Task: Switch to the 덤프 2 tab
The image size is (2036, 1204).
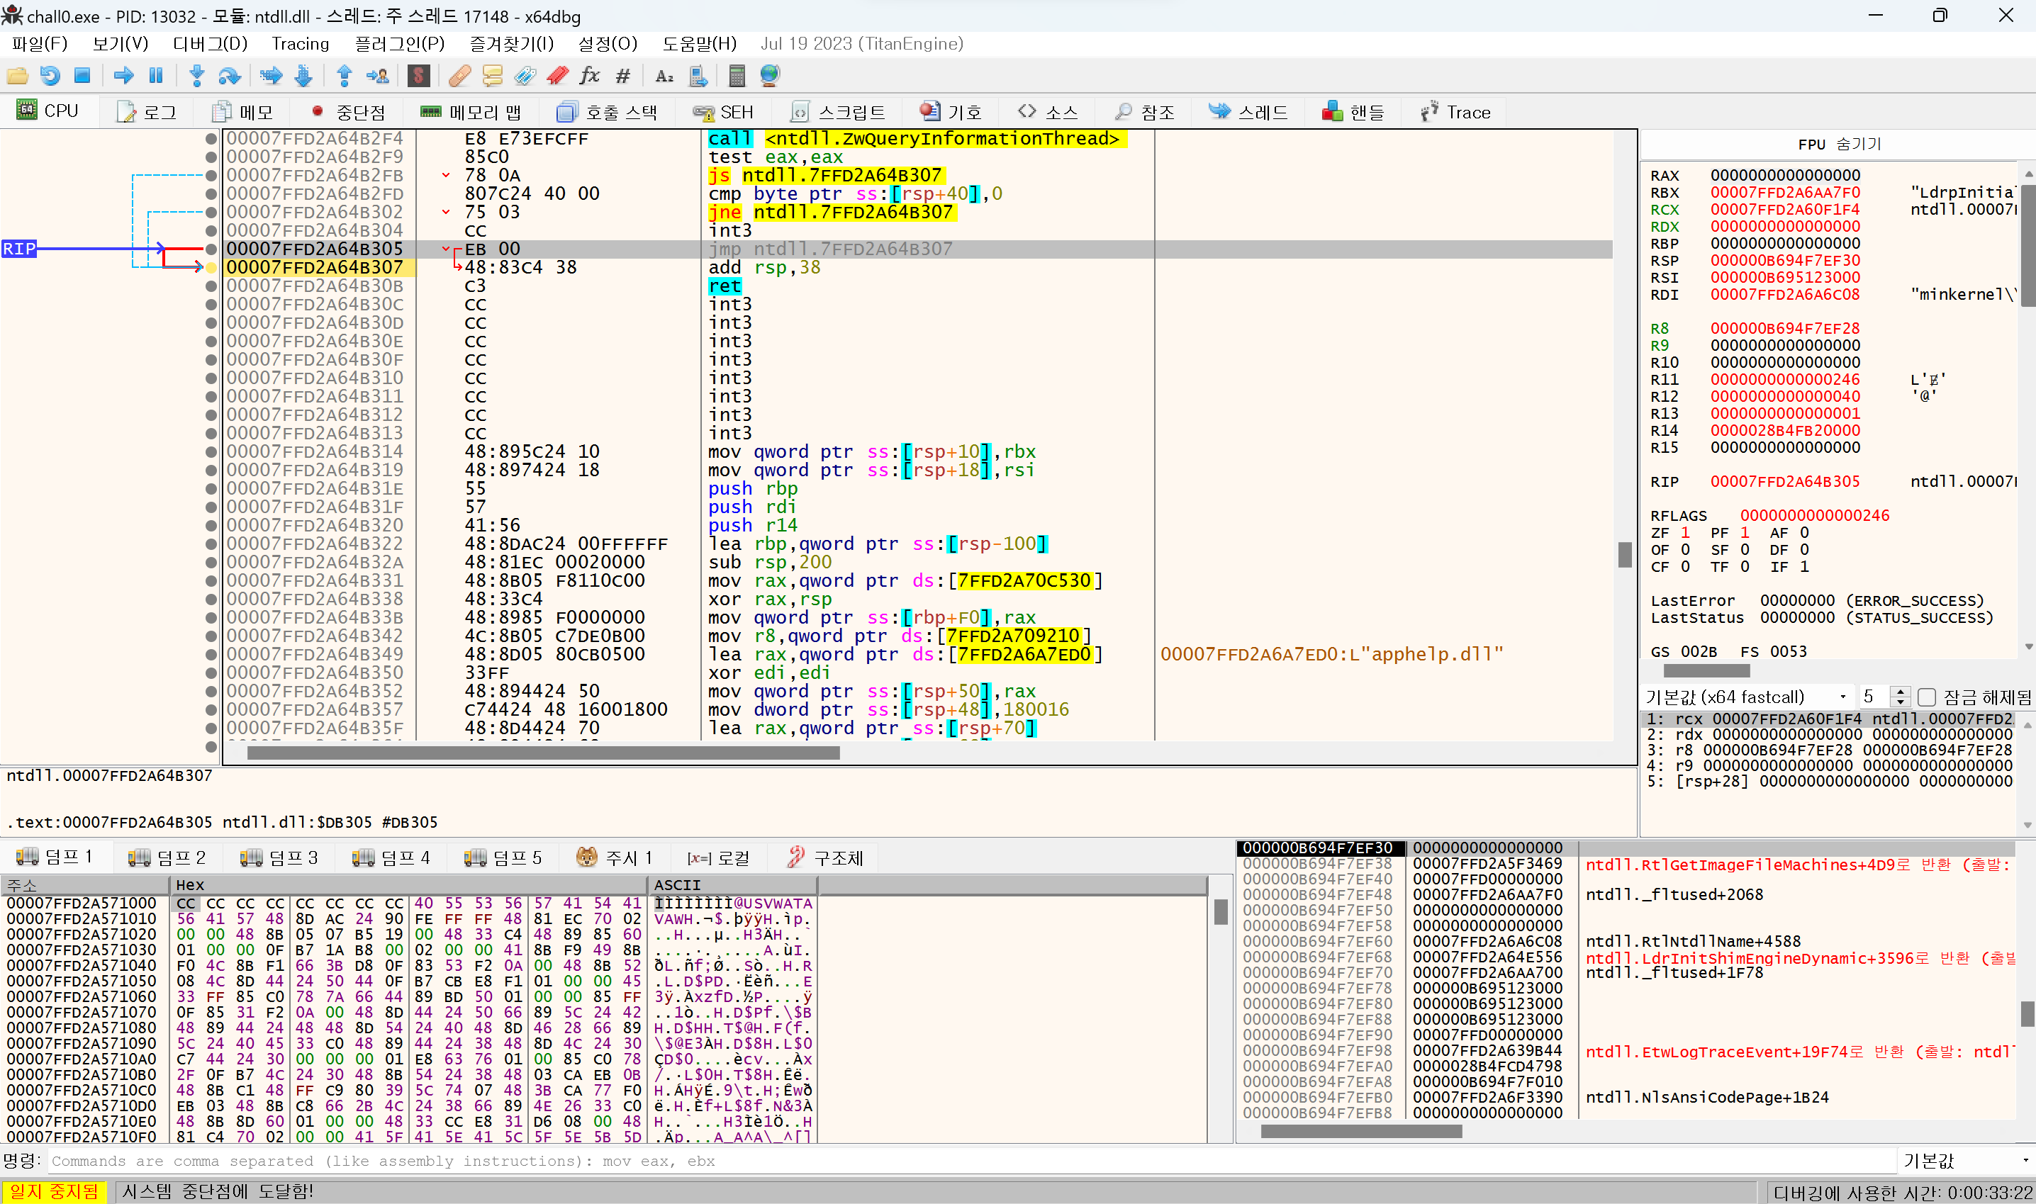Action: pos(168,857)
